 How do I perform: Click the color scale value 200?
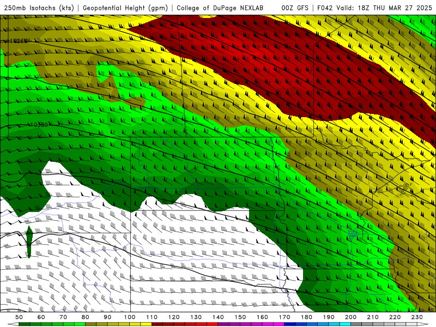[350, 317]
